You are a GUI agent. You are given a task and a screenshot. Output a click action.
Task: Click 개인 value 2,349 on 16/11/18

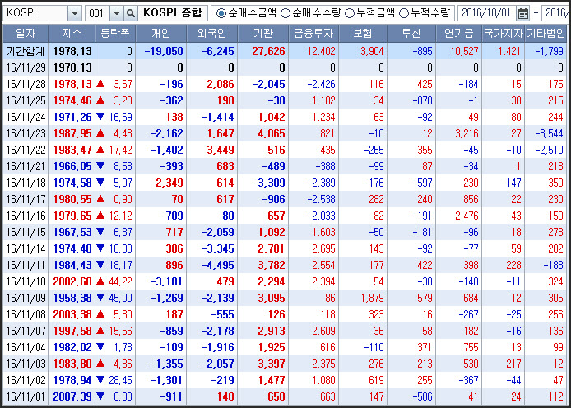[x=169, y=183]
